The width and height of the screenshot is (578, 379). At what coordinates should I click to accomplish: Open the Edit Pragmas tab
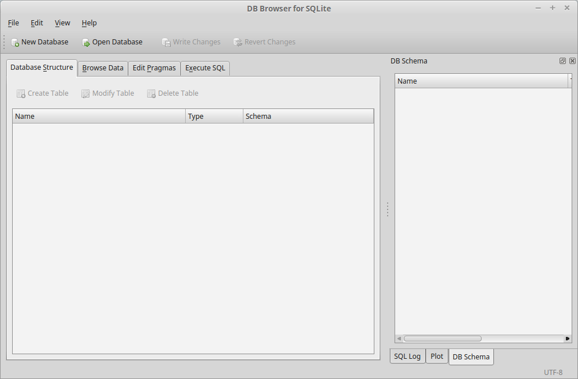tap(154, 68)
